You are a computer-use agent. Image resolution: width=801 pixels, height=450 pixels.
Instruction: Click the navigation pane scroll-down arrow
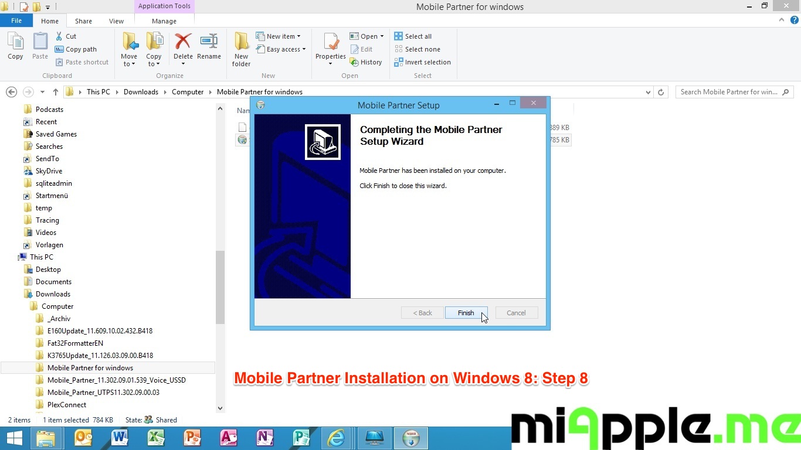pyautogui.click(x=220, y=408)
